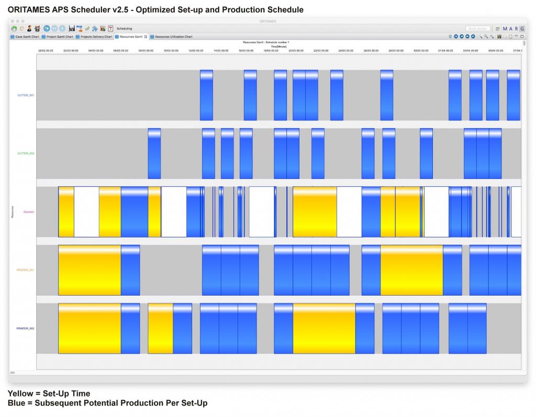Click the green puzzle-pieces icon in toolbar
536x417 pixels.
point(87,29)
